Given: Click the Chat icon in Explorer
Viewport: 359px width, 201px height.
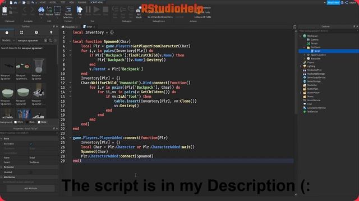Looking at the screenshot, I should pyautogui.click(x=305, y=104).
